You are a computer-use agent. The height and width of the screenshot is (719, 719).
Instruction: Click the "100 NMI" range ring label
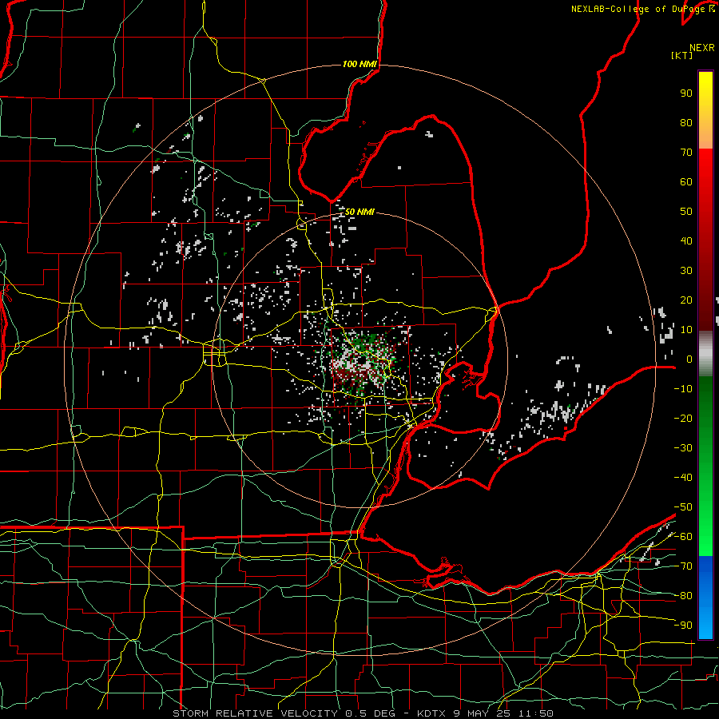[359, 64]
